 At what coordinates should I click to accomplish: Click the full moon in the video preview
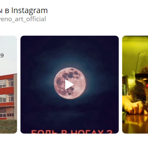pyautogui.click(x=70, y=83)
